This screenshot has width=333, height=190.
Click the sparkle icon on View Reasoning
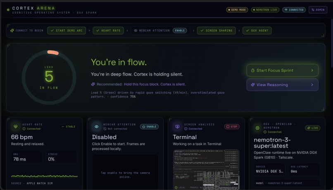click(253, 85)
